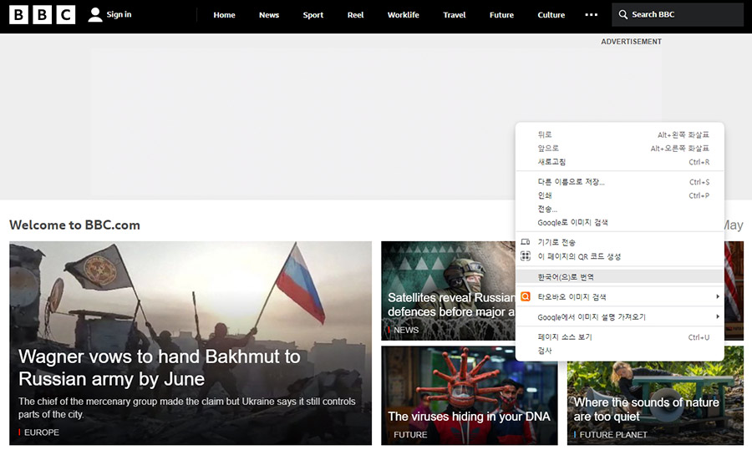Click the Welcome to BBC.com heading
Image resolution: width=752 pixels, height=460 pixels.
click(x=74, y=225)
